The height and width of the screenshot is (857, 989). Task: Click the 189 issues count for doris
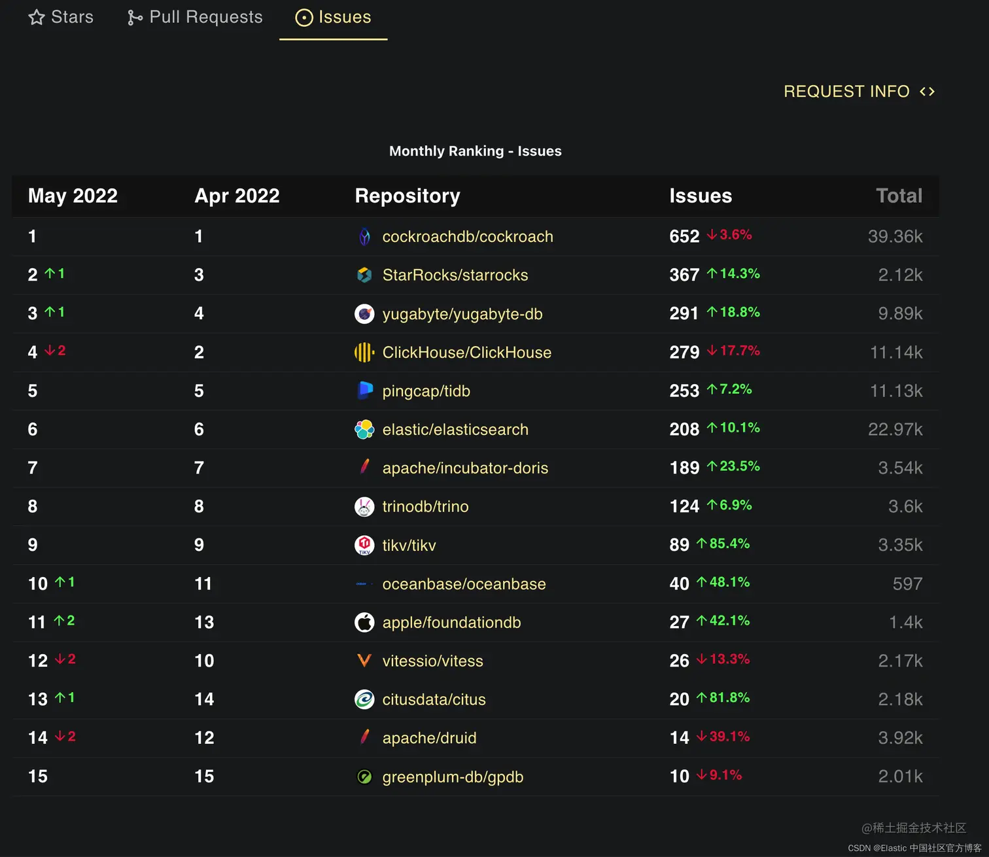(684, 468)
